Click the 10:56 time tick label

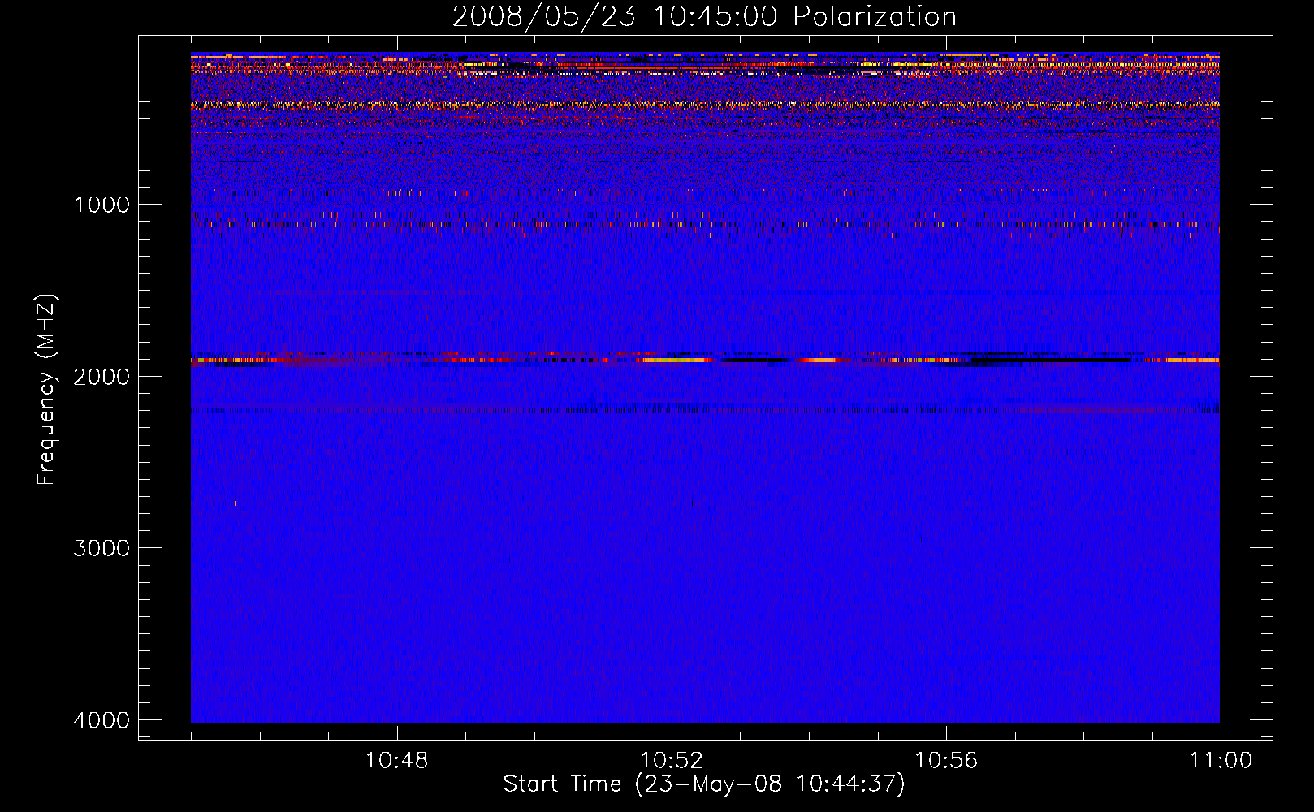pos(946,761)
